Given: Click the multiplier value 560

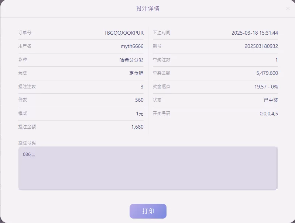Looking at the screenshot, I should (x=139, y=100).
